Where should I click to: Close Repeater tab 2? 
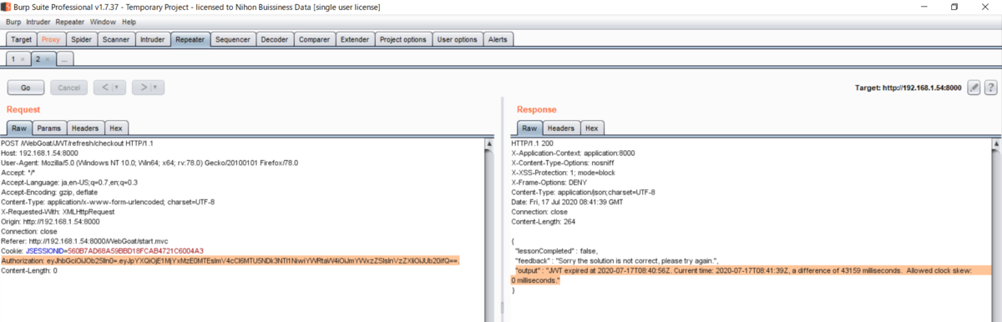click(x=48, y=59)
